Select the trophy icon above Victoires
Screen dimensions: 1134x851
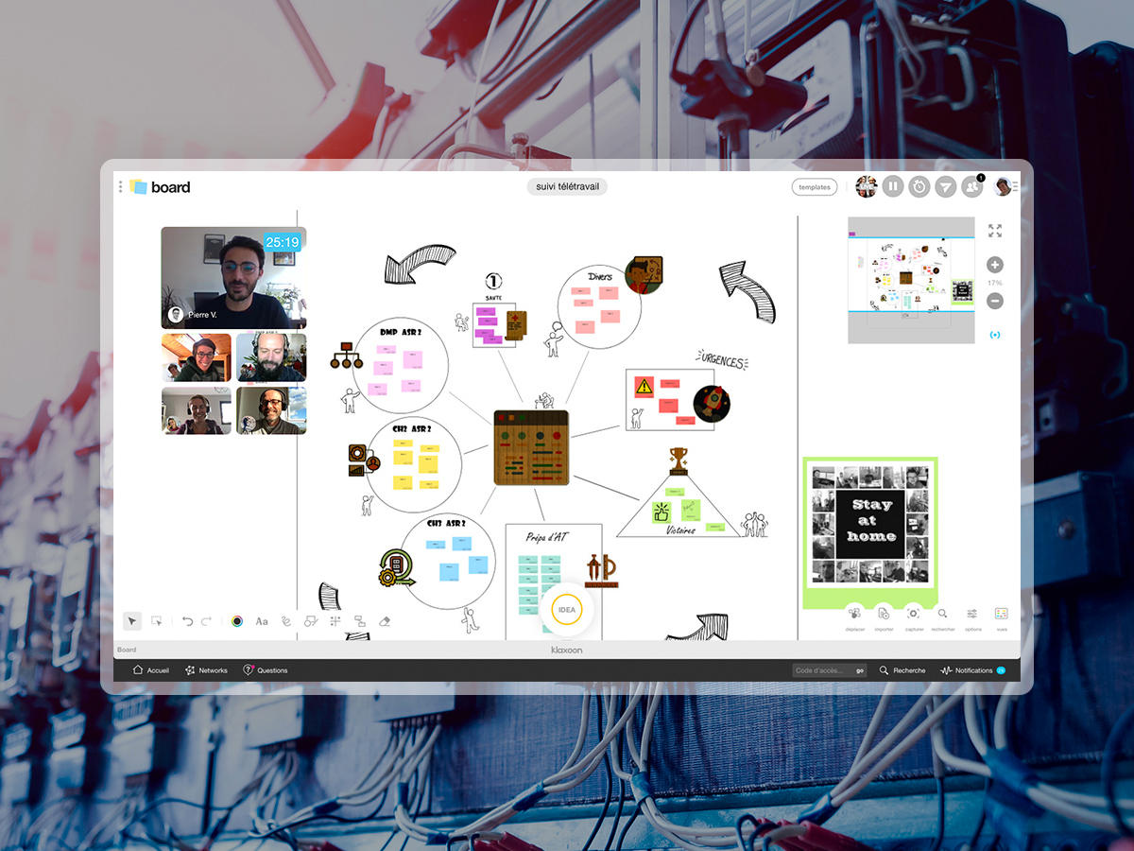[679, 460]
